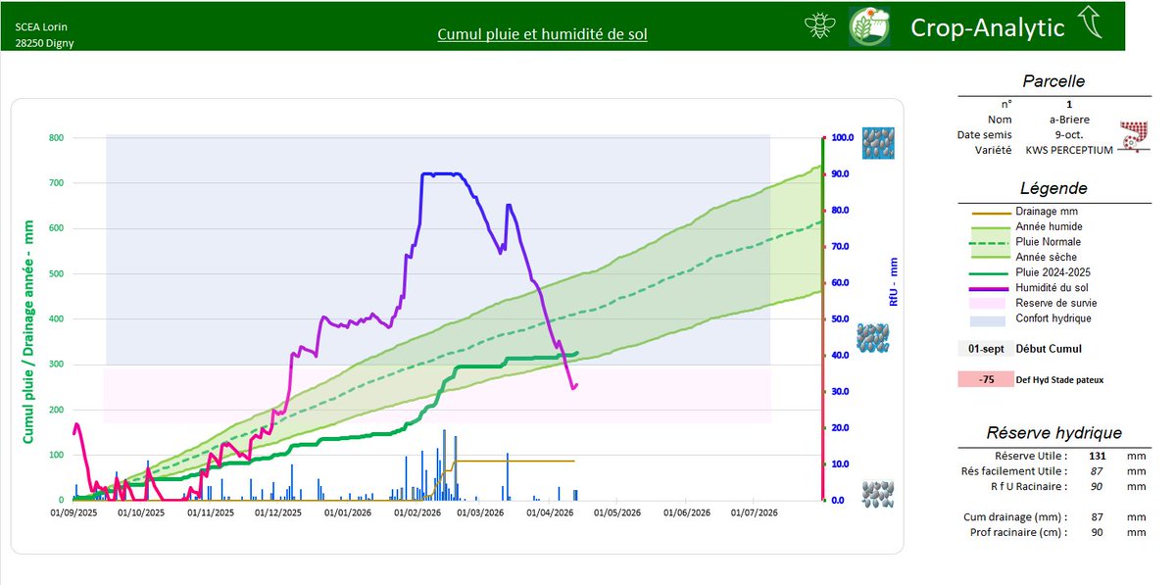
Task: Click the "KWS PERCEPTIUM" variety value
Action: tap(1069, 150)
